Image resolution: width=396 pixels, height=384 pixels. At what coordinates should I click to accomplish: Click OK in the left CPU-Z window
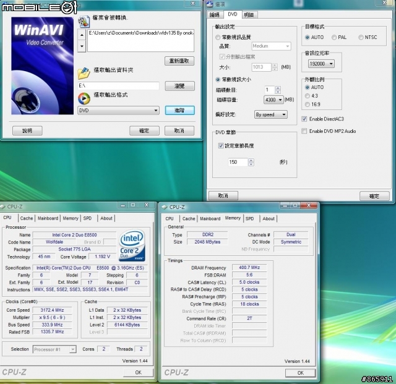pyautogui.click(x=139, y=373)
